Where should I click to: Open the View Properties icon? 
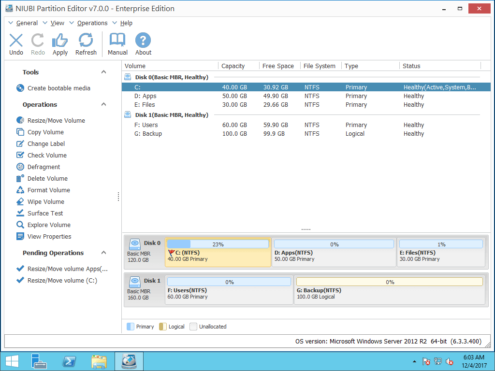click(20, 236)
